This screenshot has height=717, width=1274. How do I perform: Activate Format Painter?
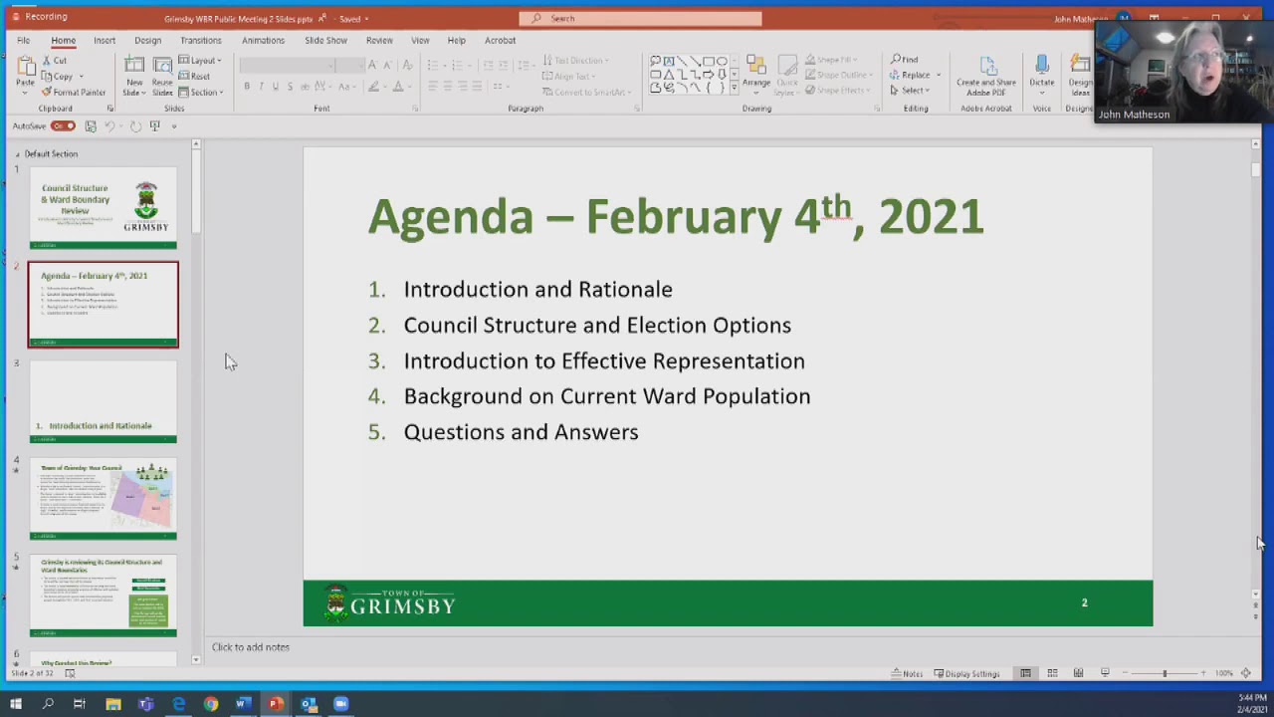pyautogui.click(x=74, y=92)
